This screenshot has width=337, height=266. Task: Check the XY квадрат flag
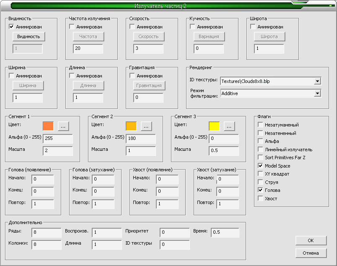[x=260, y=173]
